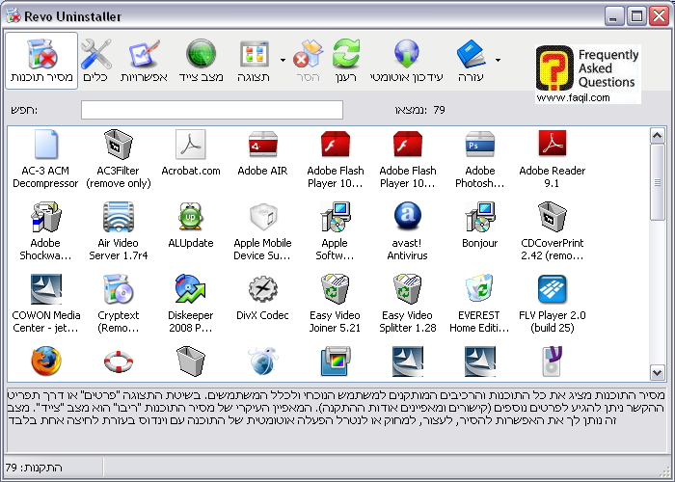Open the Uninstaller (מסיר תוכנות) toolbar button
Screen dimensions: 675x482
click(41, 61)
